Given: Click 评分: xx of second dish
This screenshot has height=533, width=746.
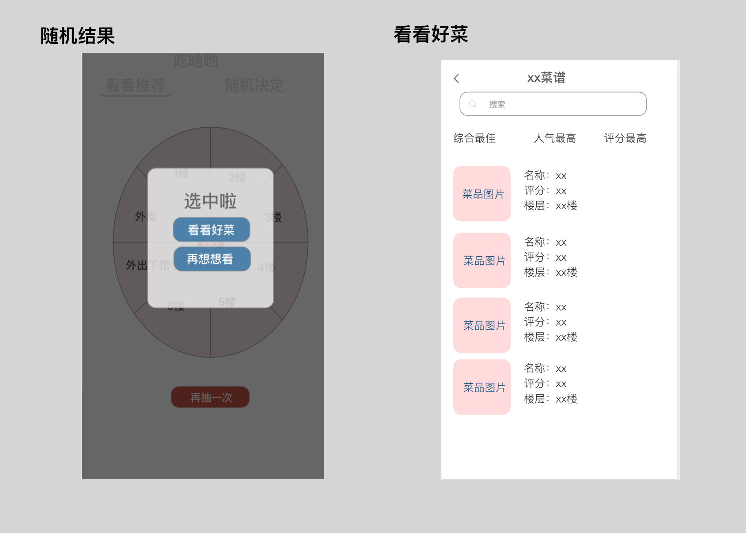Looking at the screenshot, I should click(x=545, y=257).
